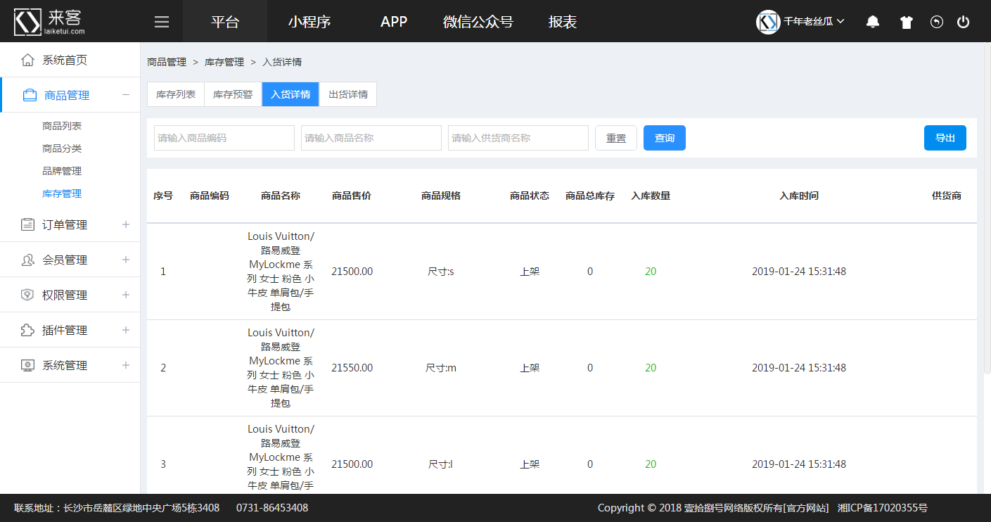Viewport: 991px width, 522px height.
Task: Expand the 订单管理 plus sign
Action: pyautogui.click(x=126, y=224)
